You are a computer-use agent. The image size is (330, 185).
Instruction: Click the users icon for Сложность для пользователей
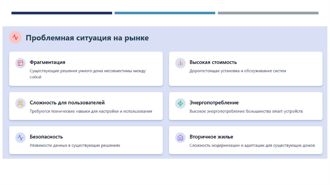[20, 103]
